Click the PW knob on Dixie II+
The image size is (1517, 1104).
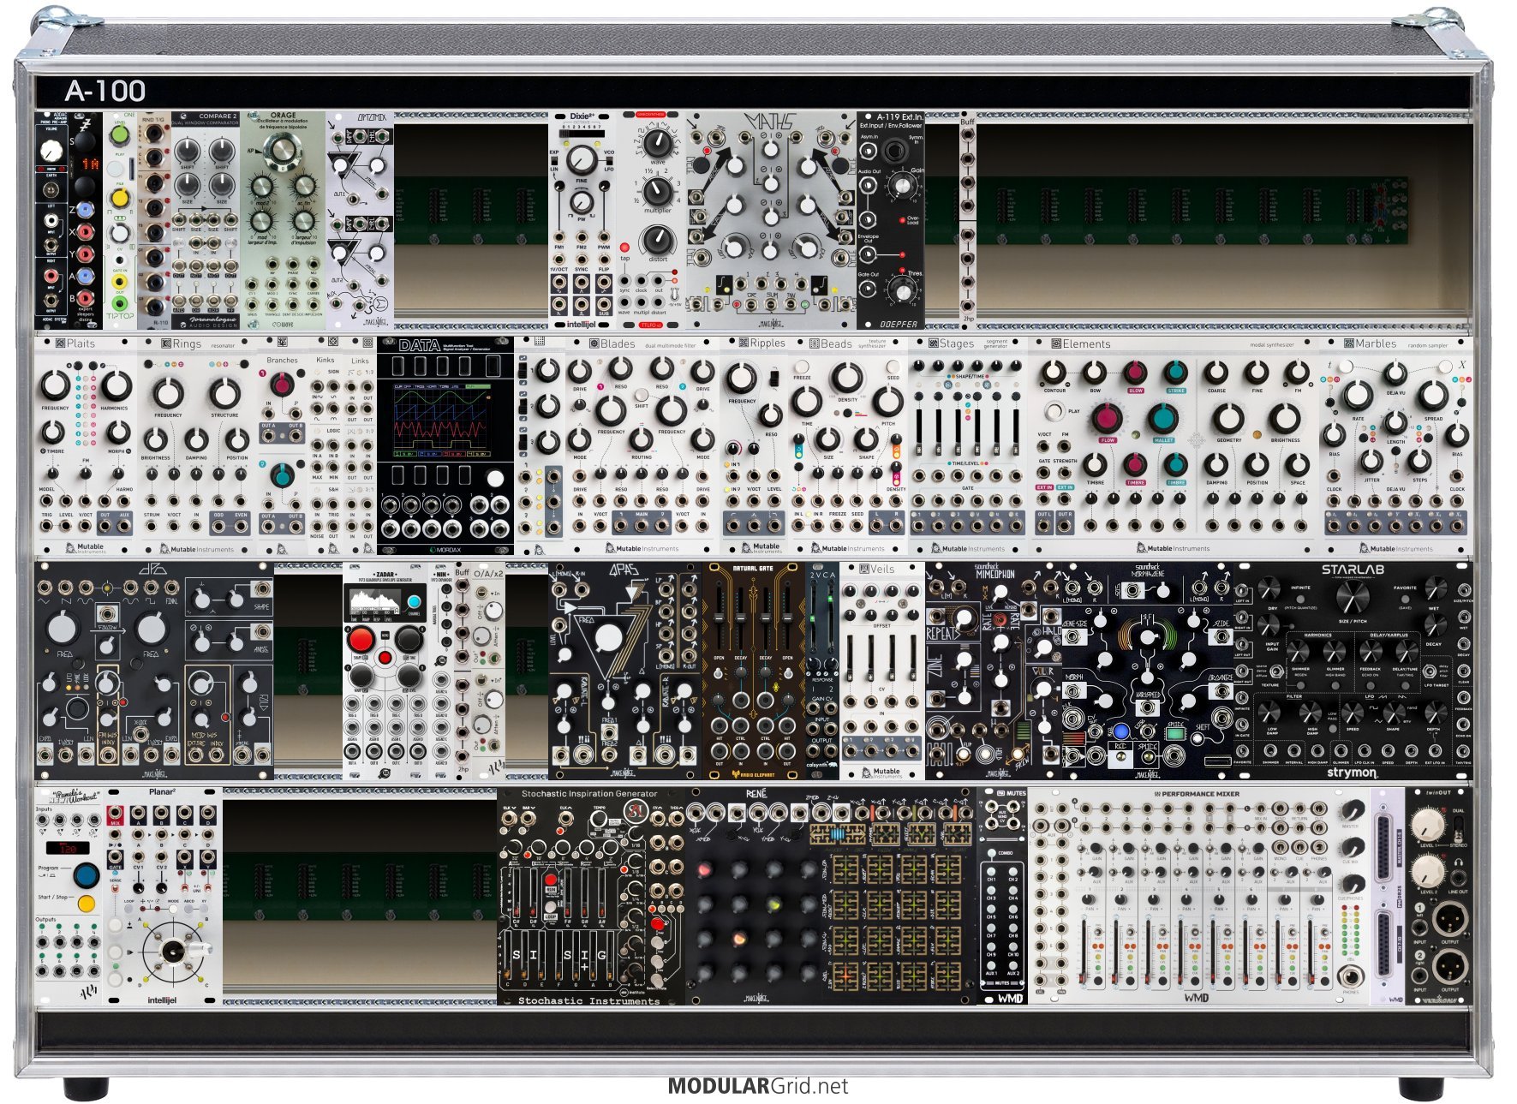(582, 203)
